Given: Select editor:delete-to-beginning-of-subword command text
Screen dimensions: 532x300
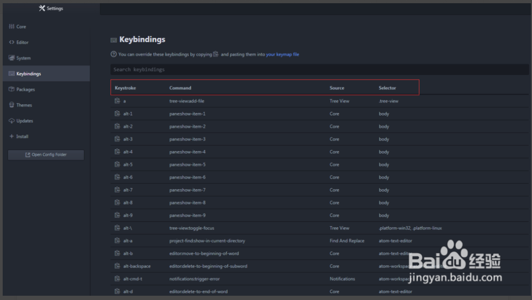Looking at the screenshot, I should (208, 266).
